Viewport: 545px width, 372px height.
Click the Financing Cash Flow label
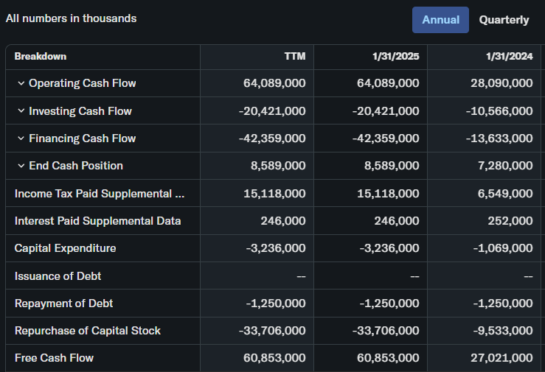click(83, 138)
